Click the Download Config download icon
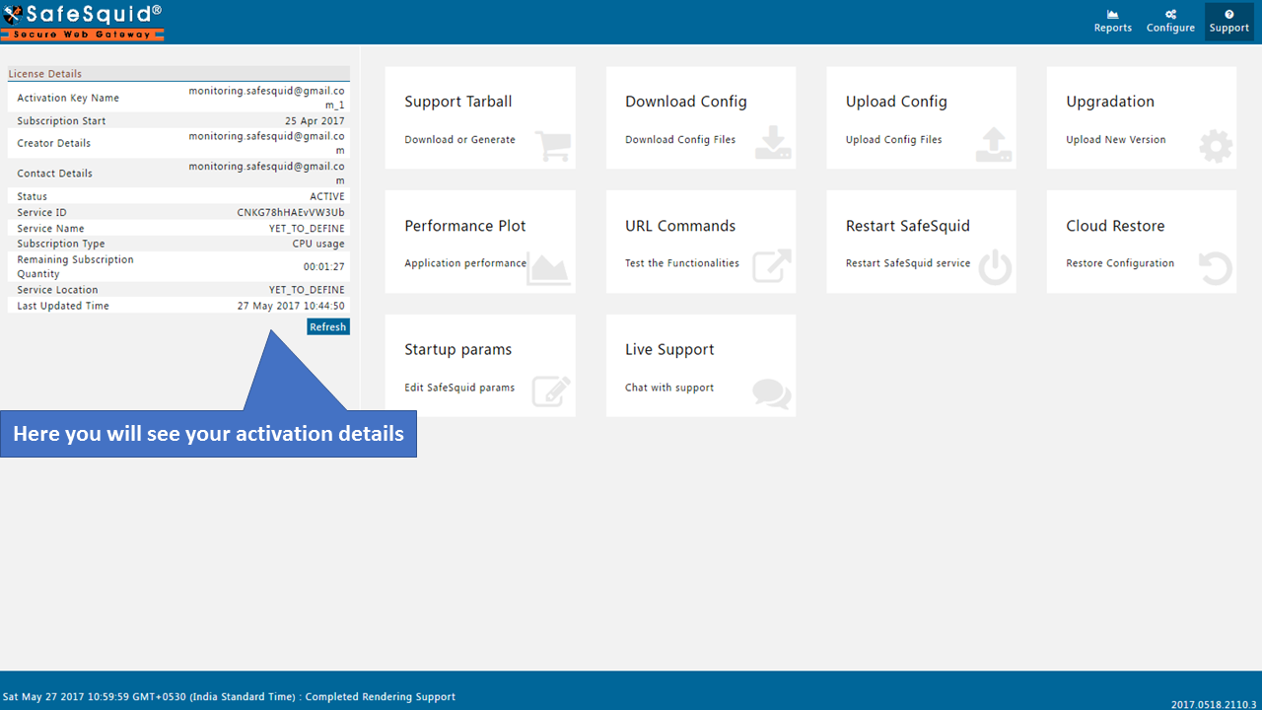The width and height of the screenshot is (1262, 710). 773,142
